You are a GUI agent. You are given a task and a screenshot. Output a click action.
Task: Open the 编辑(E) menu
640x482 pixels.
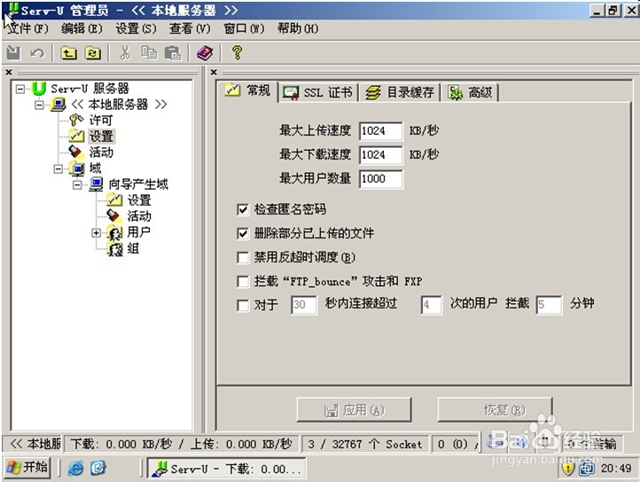click(x=82, y=28)
